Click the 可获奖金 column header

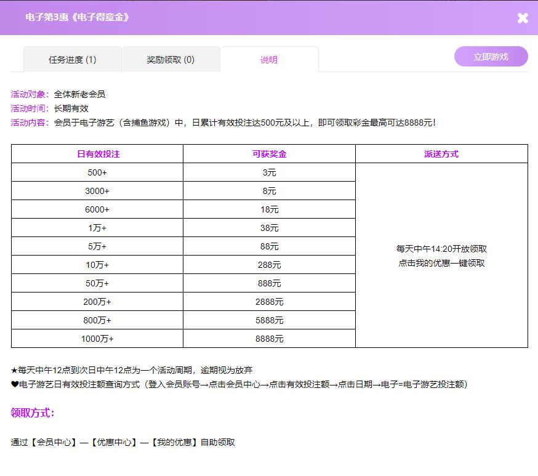[x=269, y=154]
